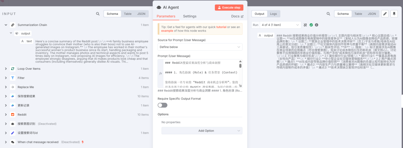Pin the output data with pin icon
Image resolution: width=403 pixels, height=148 pixels.
394,14
